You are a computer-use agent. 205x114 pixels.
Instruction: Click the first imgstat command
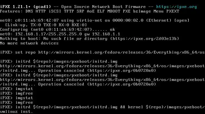[x=24, y=89]
